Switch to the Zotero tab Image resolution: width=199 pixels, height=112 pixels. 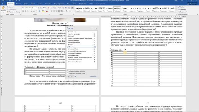pos(74,4)
